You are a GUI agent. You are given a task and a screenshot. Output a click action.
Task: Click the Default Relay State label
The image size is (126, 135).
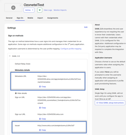coord(23,64)
